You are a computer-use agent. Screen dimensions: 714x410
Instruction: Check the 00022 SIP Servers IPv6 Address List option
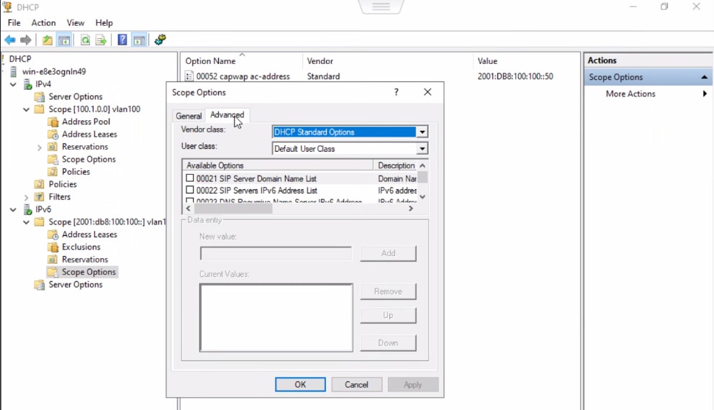[190, 190]
